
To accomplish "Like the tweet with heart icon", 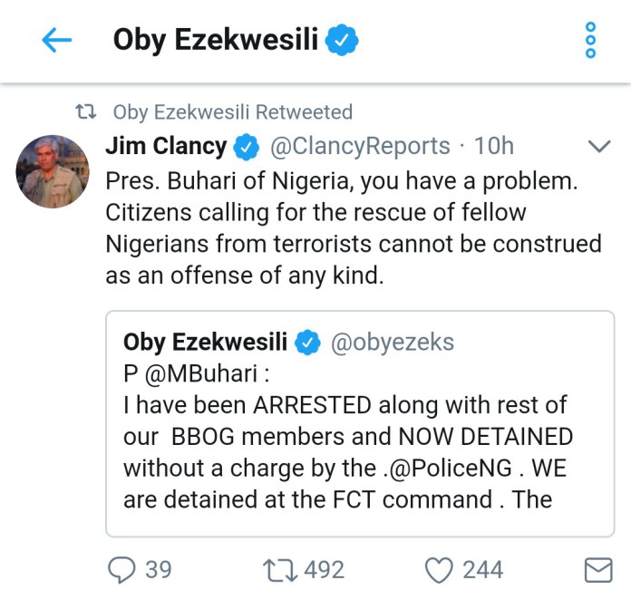I will (x=440, y=569).
